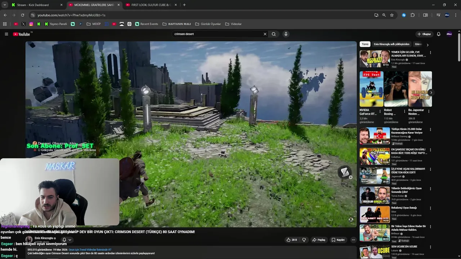461x259 pixels.
Task: Open the Instagram bookmark
Action: (x=31, y=24)
